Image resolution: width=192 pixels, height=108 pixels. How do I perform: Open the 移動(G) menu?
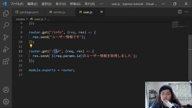75,4
